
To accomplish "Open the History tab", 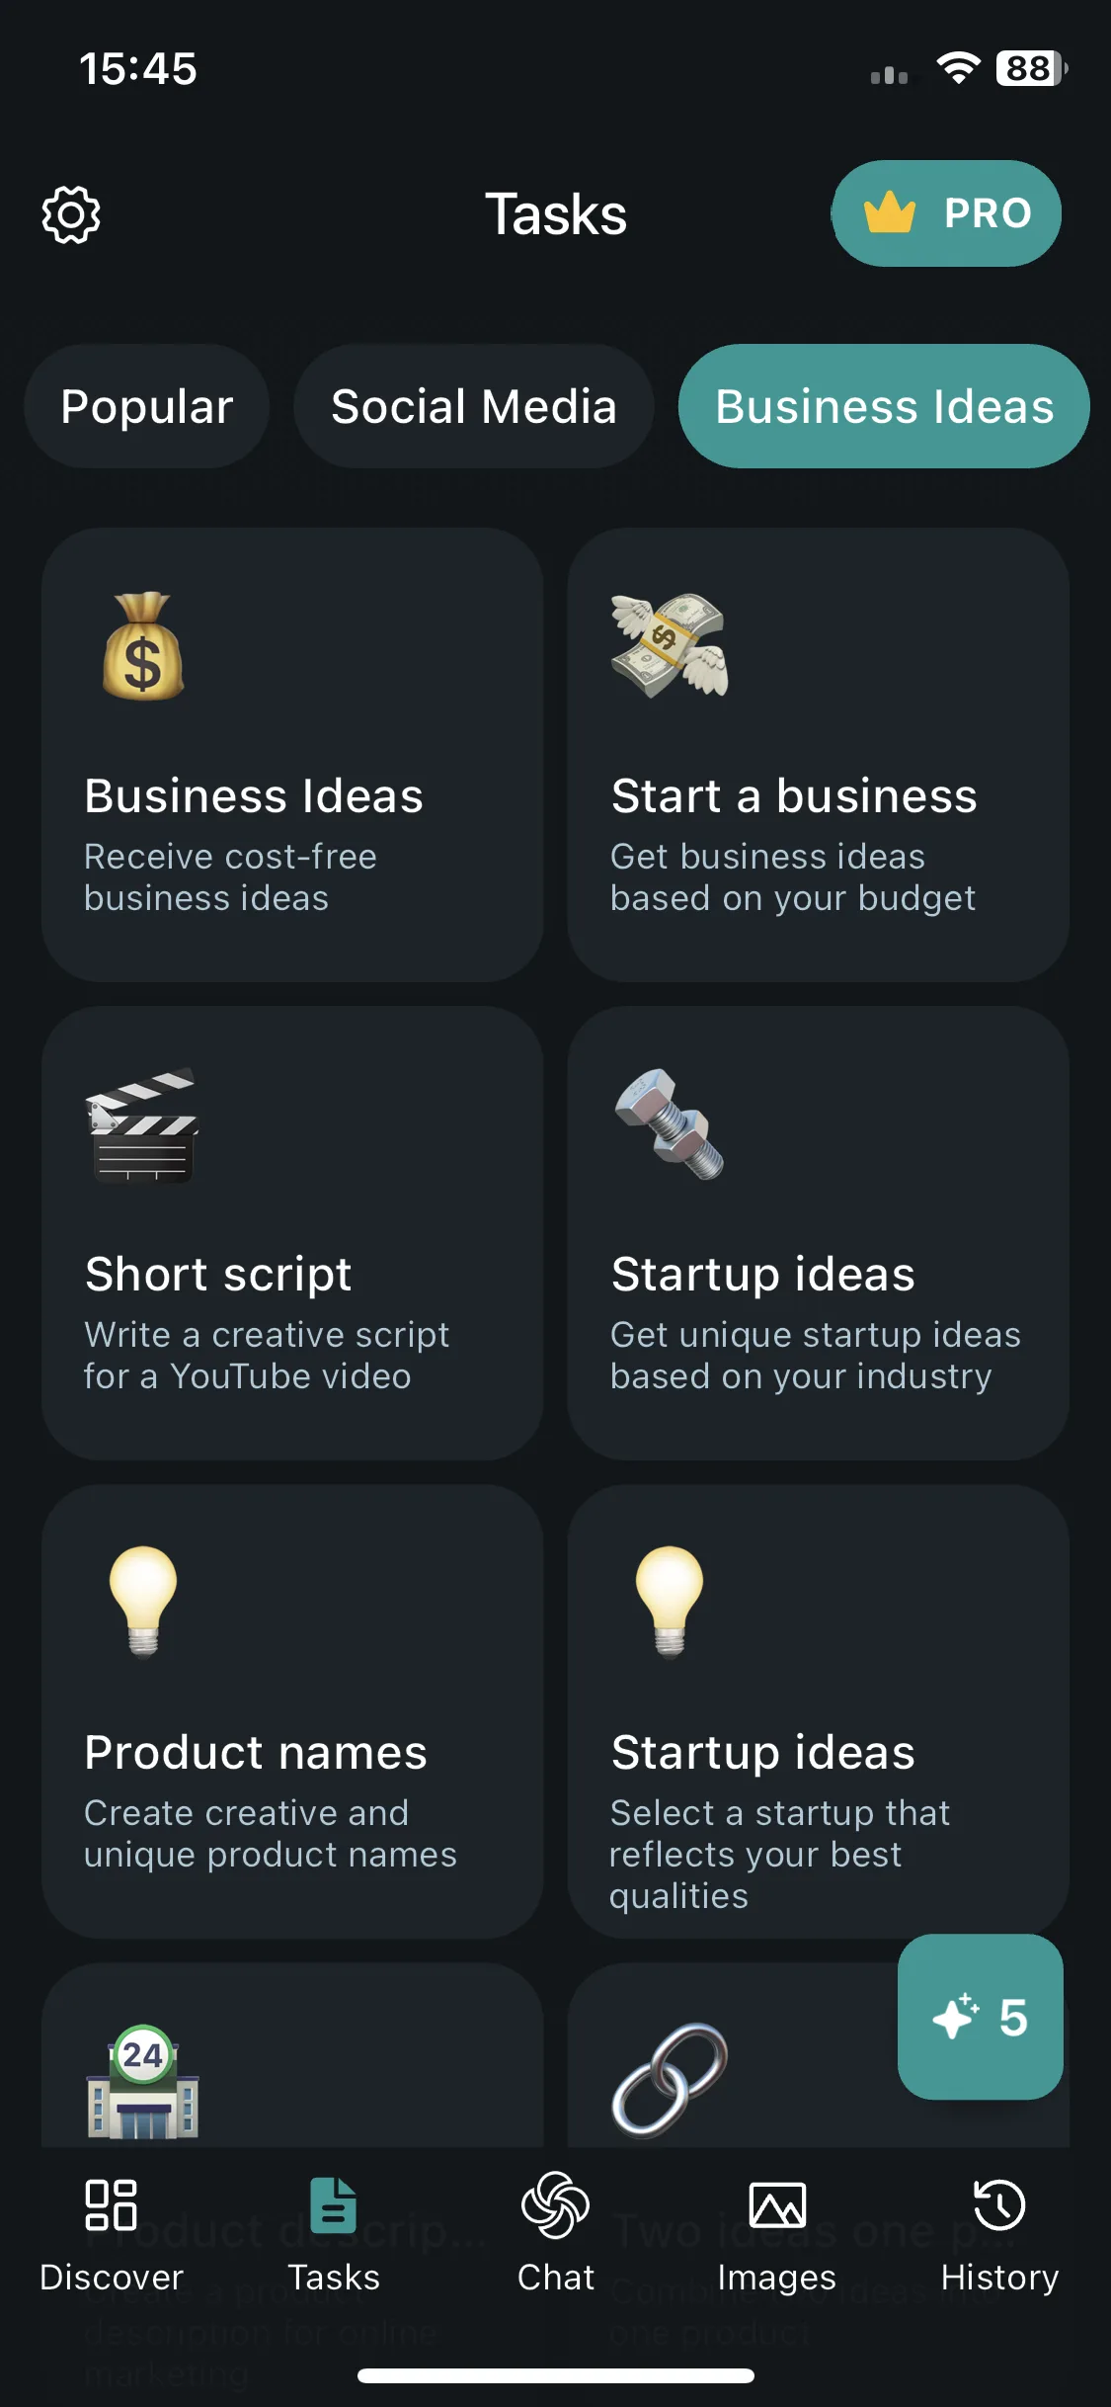I will [x=999, y=2235].
